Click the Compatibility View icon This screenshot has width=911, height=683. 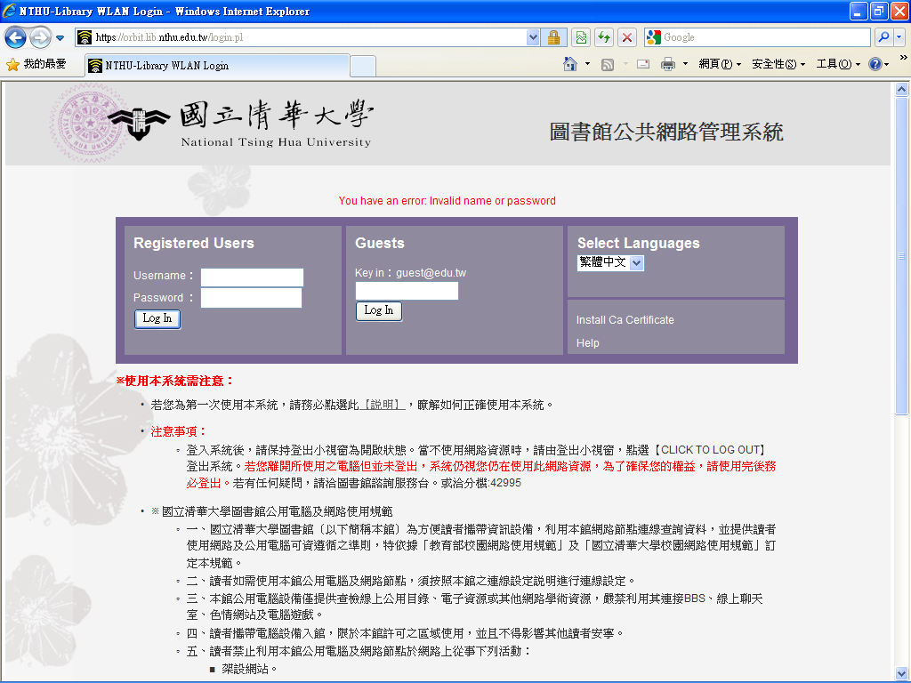point(581,37)
